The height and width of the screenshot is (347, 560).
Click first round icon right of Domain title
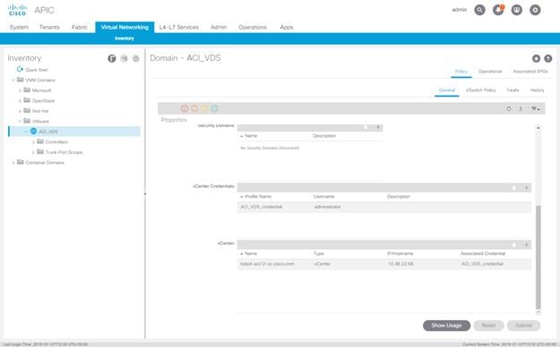pos(536,58)
